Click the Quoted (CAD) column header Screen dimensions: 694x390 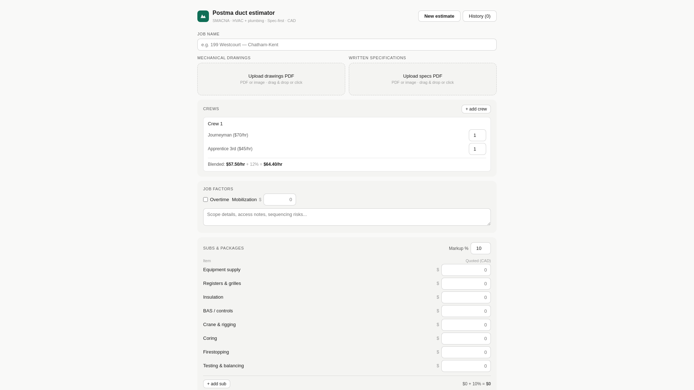pyautogui.click(x=478, y=261)
